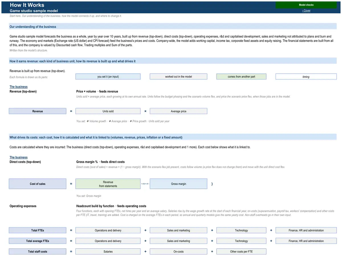This screenshot has height=256, width=342.
Task: Click the green Model checks button
Action: tap(306, 5)
